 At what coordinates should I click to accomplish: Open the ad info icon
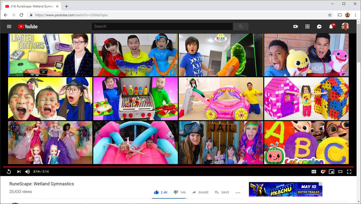[321, 184]
